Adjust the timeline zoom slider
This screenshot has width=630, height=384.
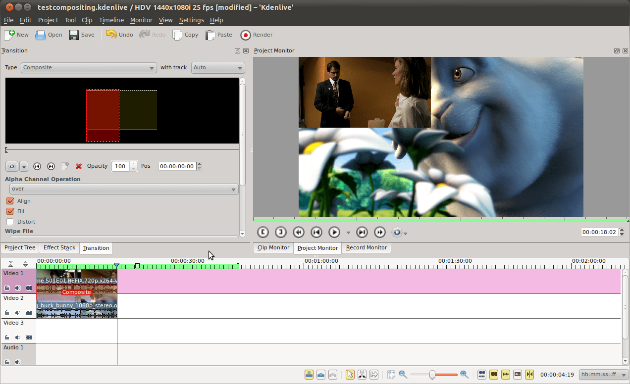click(433, 375)
